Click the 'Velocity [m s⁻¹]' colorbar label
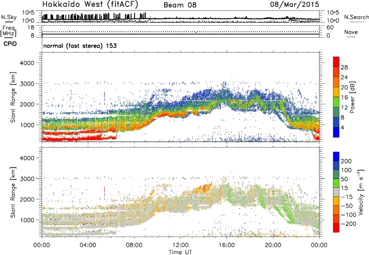This screenshot has width=369, height=255. [x=361, y=192]
